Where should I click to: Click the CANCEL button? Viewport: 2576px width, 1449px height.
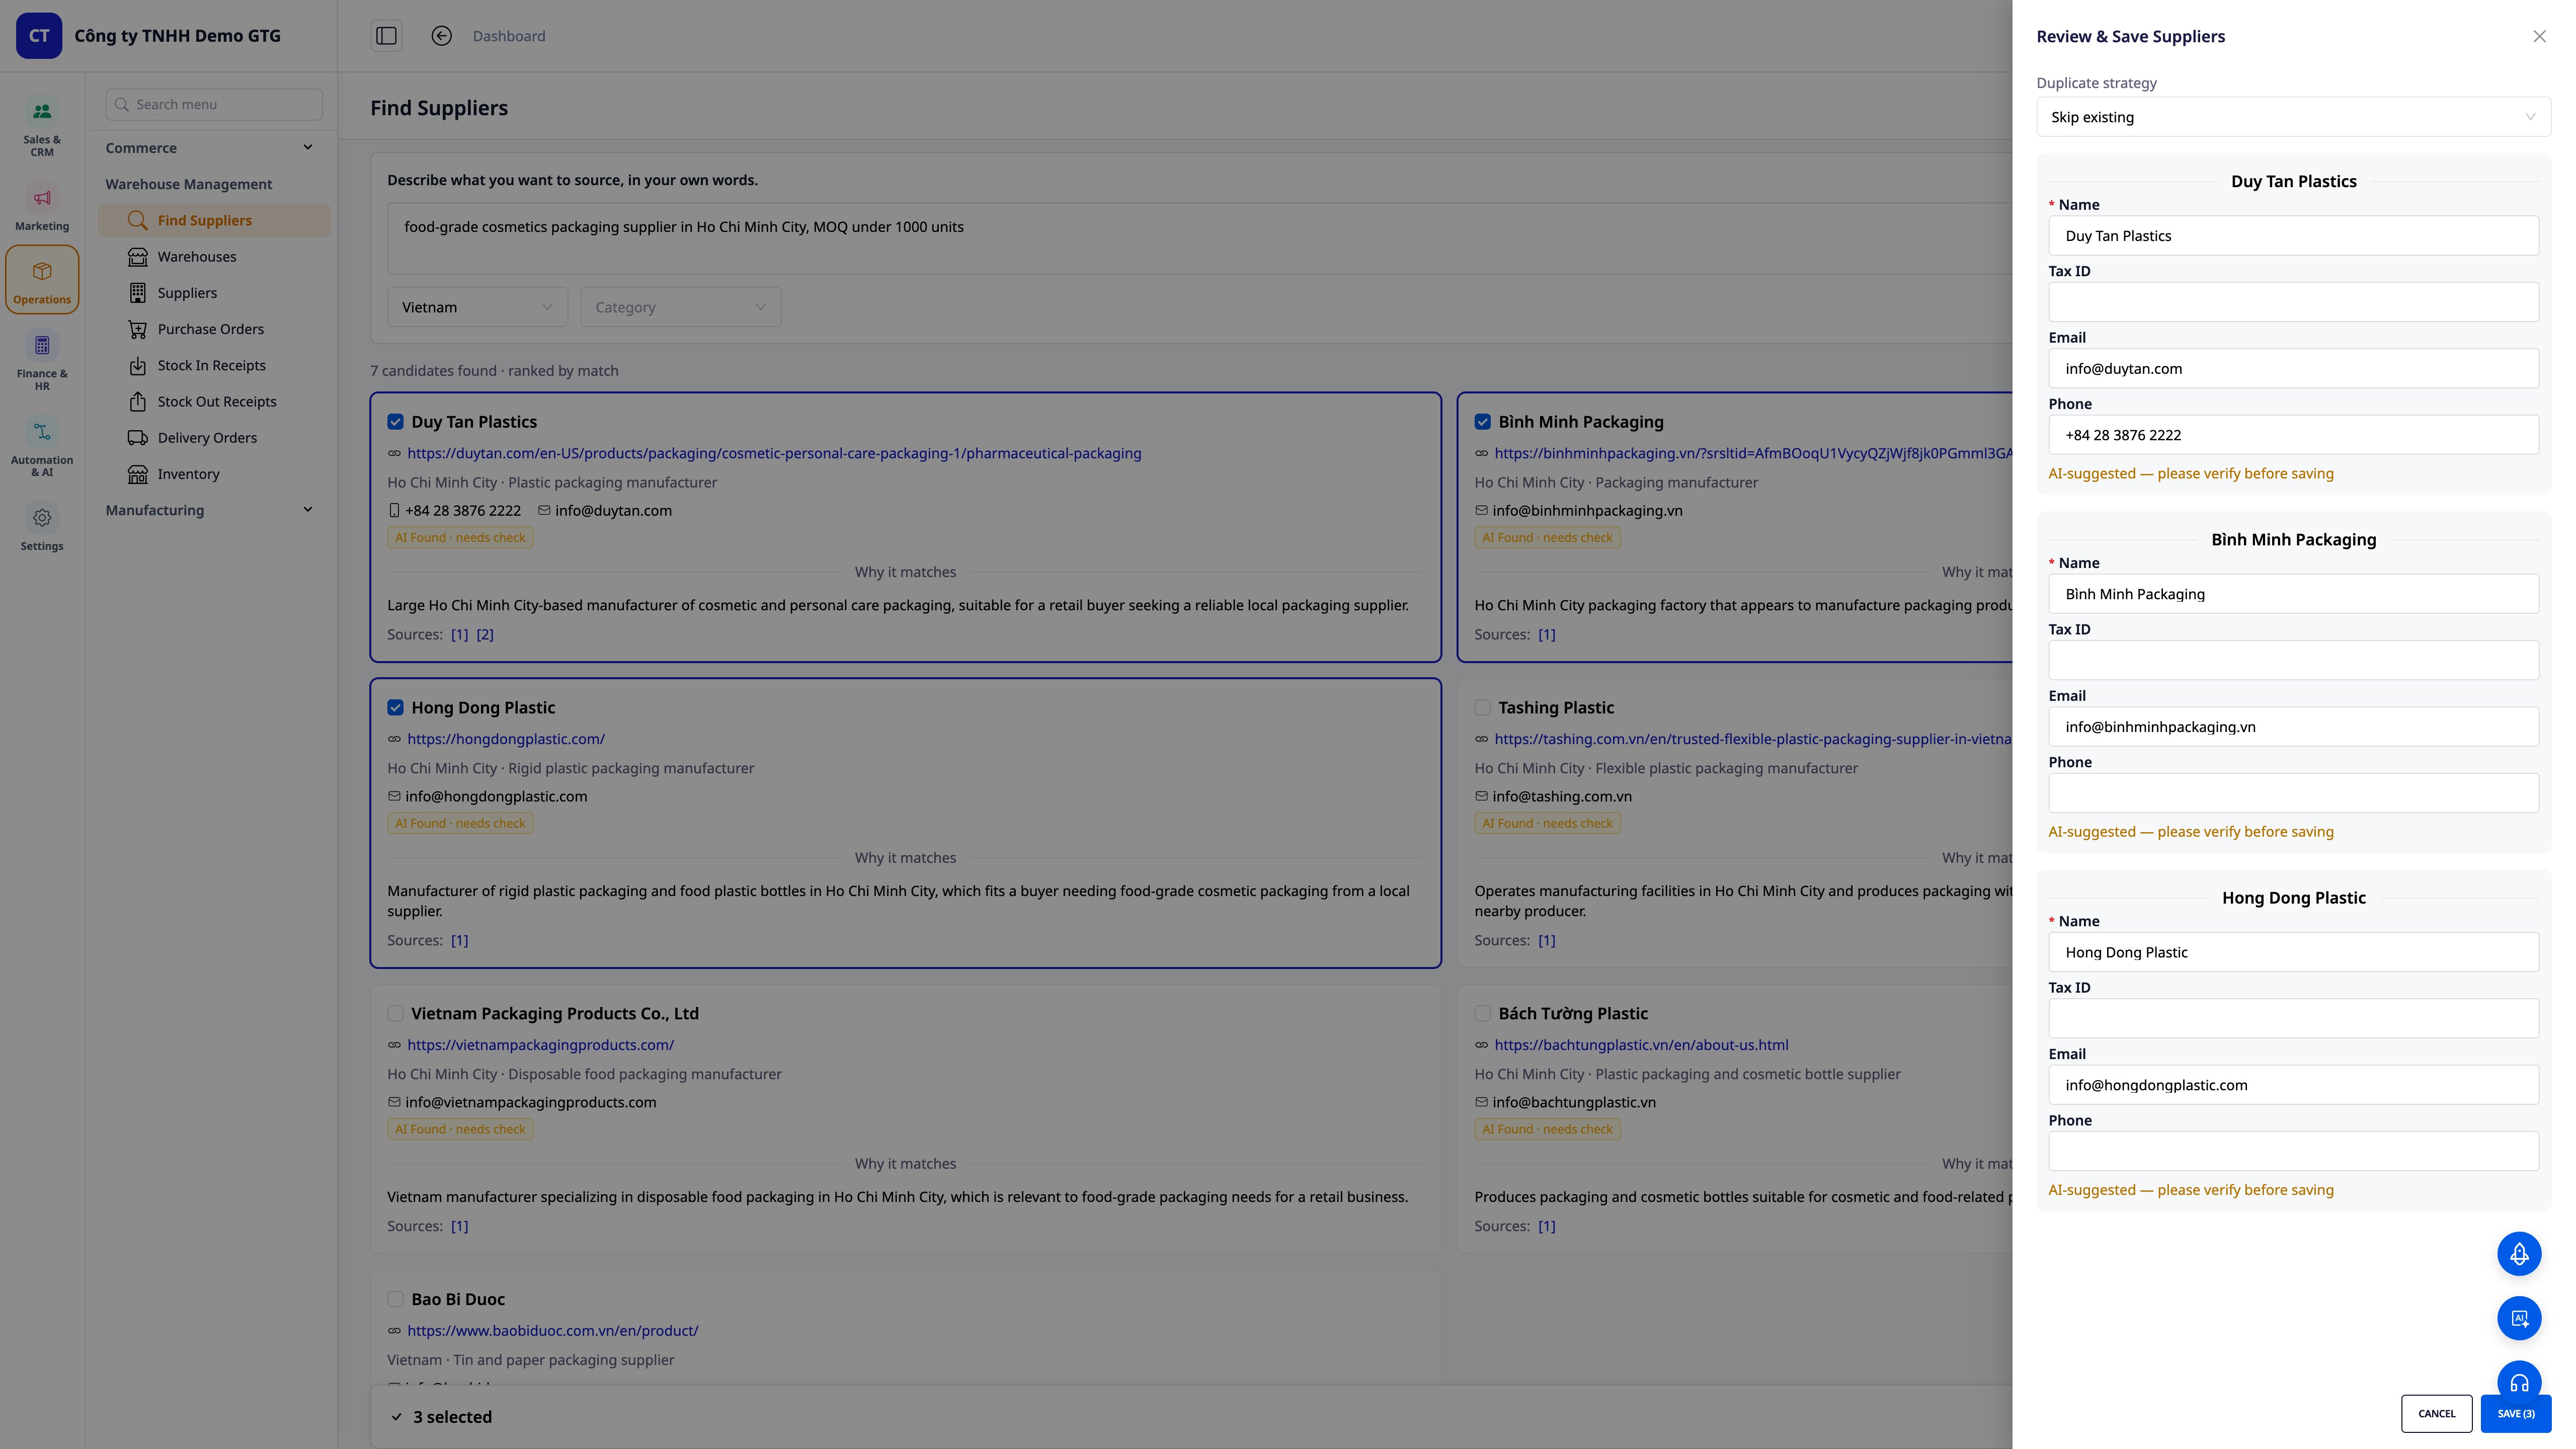coord(2436,1413)
